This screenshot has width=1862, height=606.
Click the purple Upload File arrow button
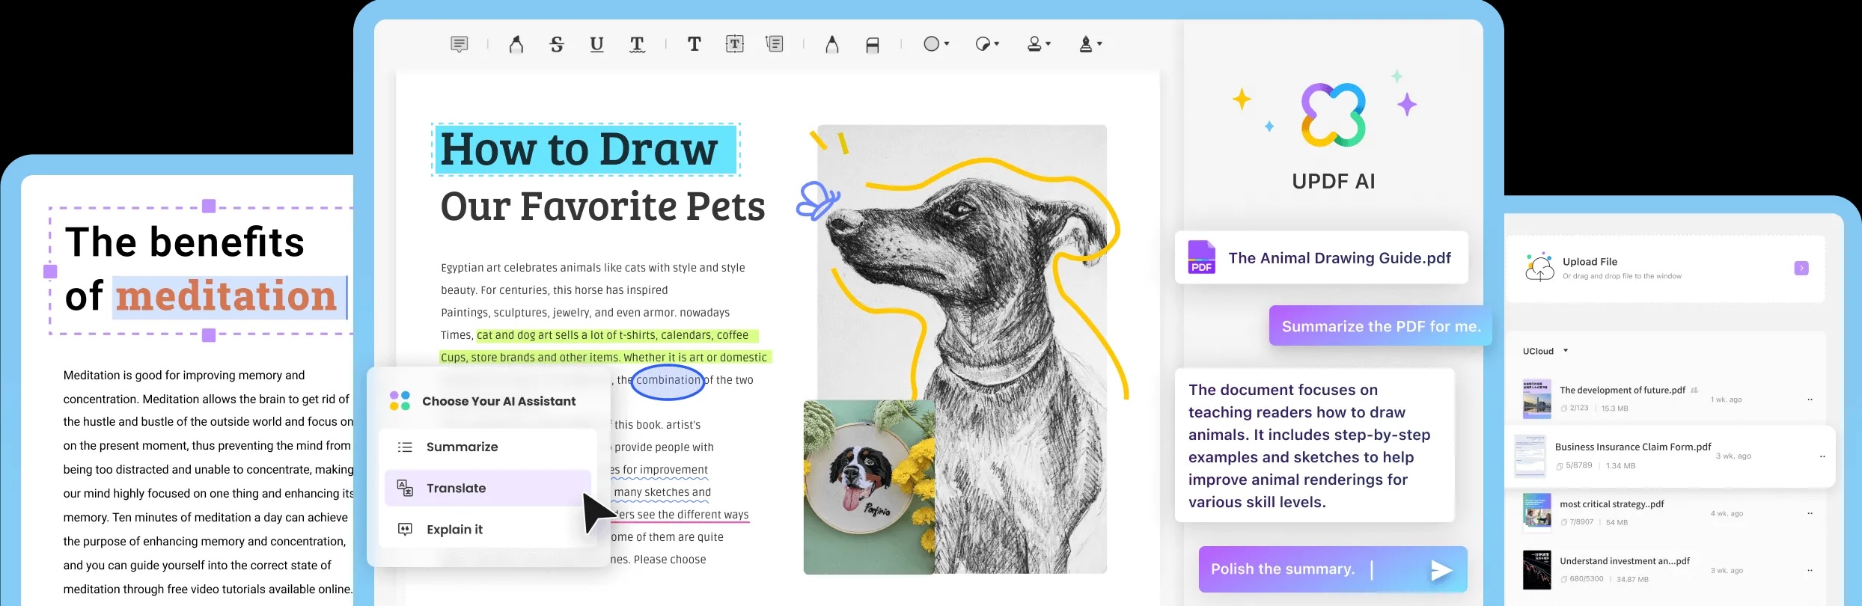(x=1801, y=268)
